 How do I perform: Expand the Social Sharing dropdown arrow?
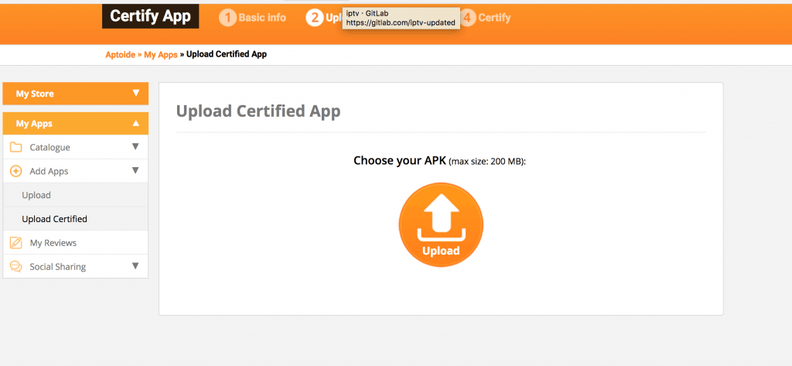[x=135, y=265]
